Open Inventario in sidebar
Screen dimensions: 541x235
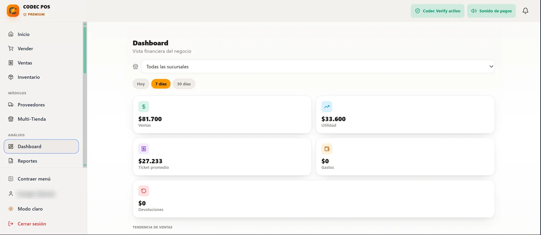tap(41, 77)
